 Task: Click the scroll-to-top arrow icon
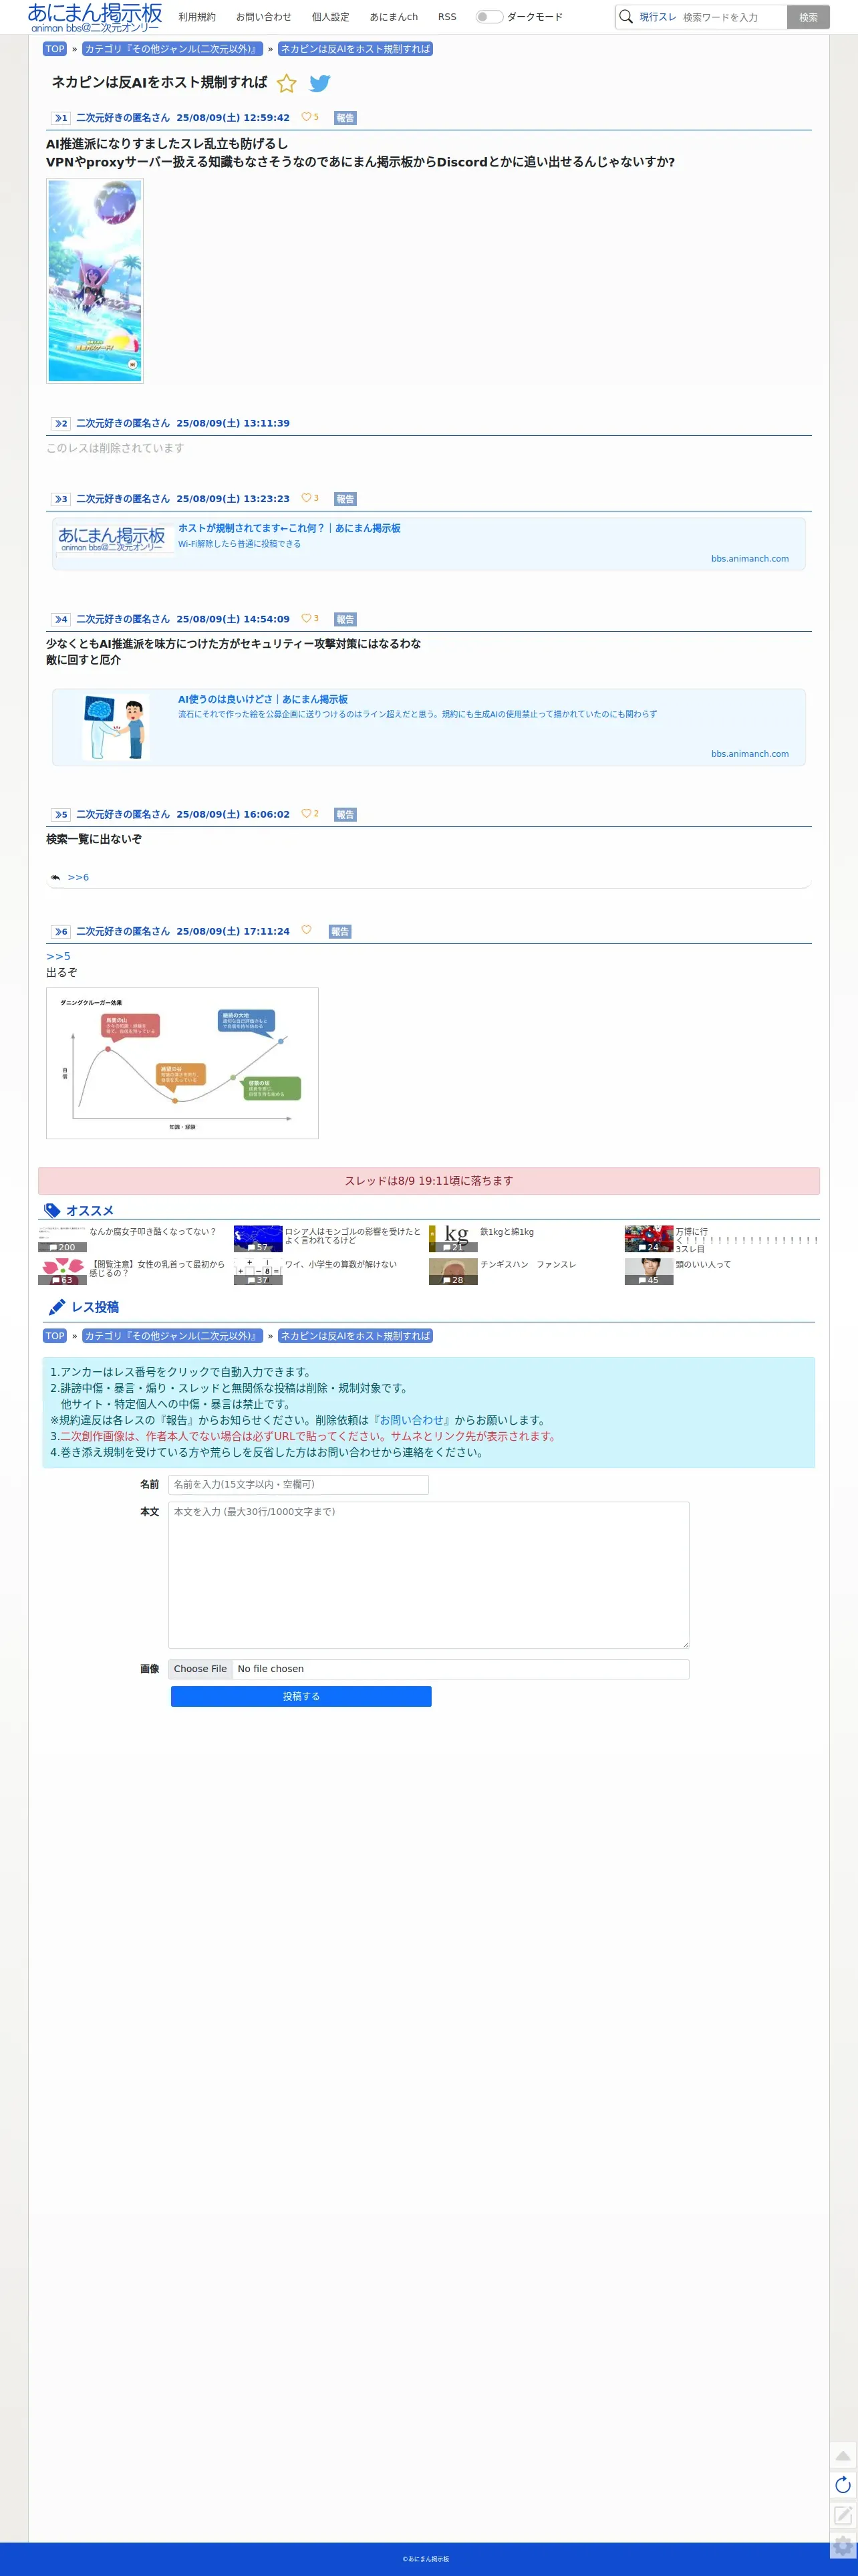843,2456
